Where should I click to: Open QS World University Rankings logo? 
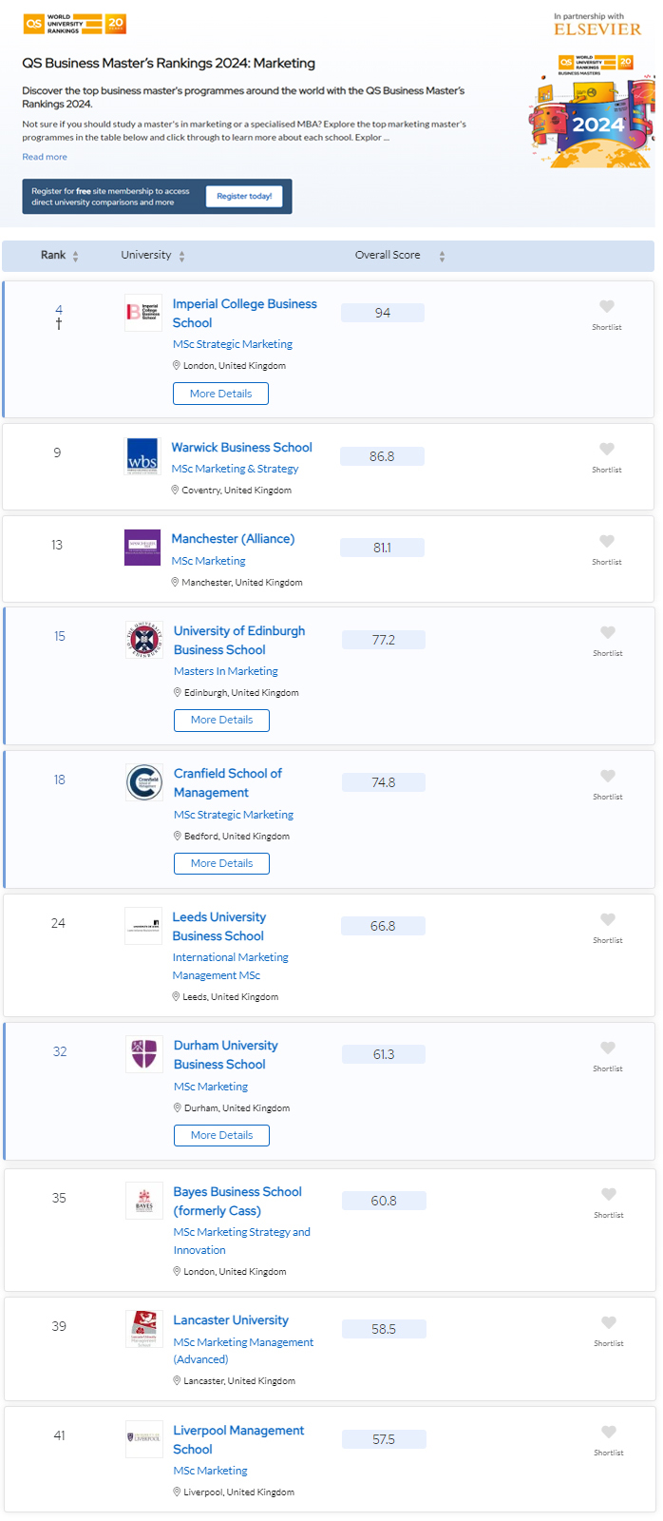tap(75, 24)
